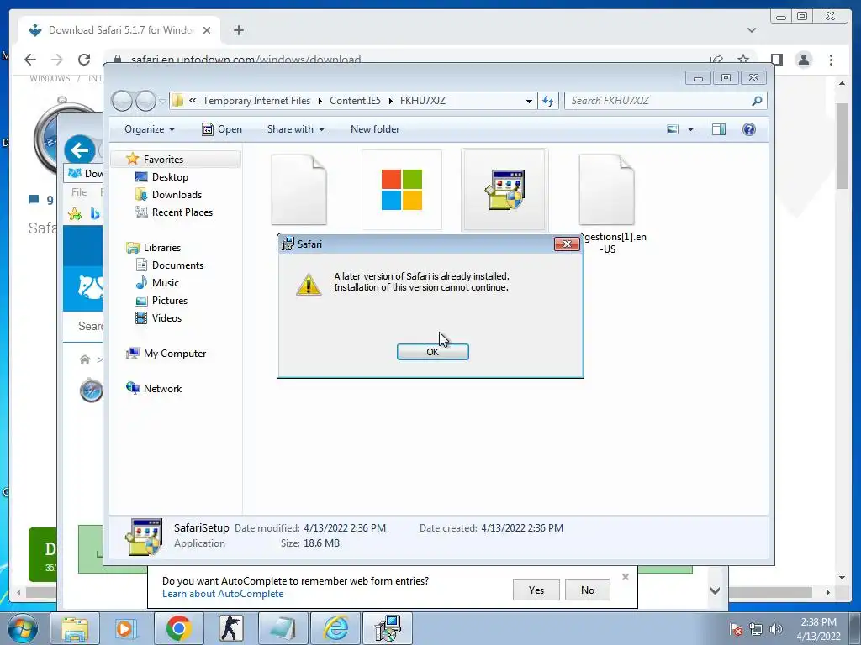
Task: Confirm the Safari warning with OK
Action: (433, 352)
